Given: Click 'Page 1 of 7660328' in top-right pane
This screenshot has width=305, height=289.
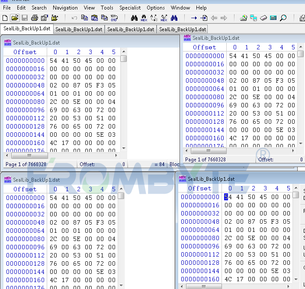Looking at the screenshot, I should coord(205,160).
